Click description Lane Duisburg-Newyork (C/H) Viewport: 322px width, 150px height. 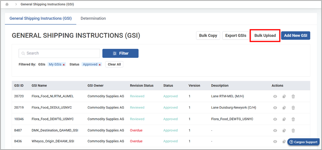click(x=234, y=107)
